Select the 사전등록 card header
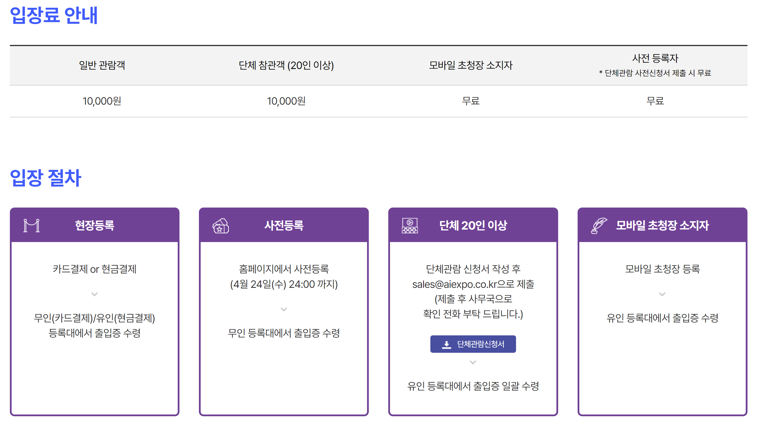762x429 pixels. (x=284, y=226)
